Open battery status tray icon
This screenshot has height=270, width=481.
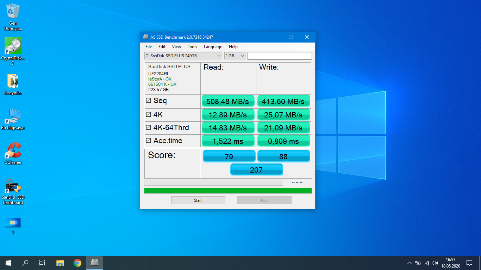(x=418, y=263)
